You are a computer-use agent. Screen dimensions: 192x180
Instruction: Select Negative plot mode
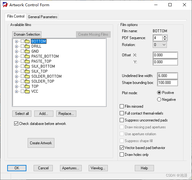click(159, 100)
